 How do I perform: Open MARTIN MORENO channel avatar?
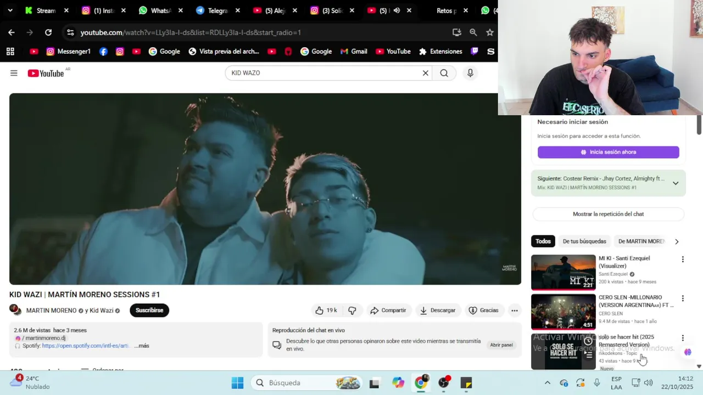click(x=15, y=310)
